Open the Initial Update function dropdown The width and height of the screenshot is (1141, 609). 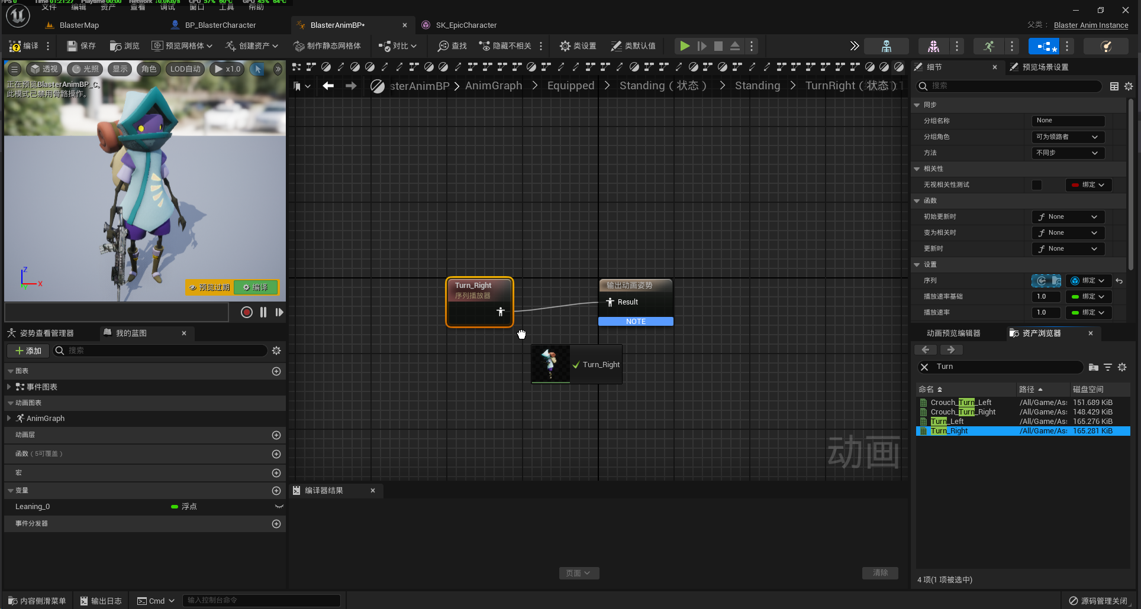(1068, 217)
